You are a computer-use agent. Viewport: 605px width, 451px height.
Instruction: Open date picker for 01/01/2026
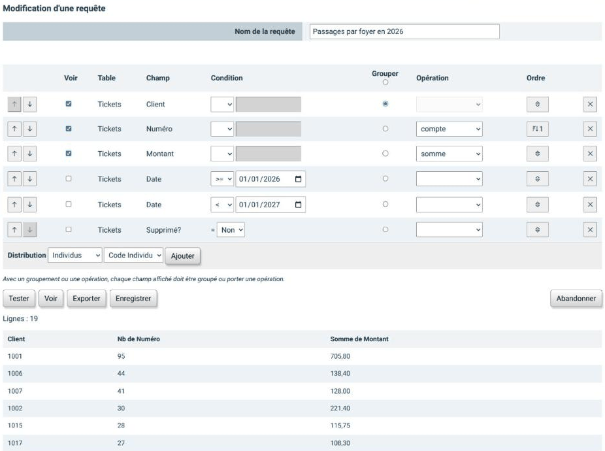click(x=299, y=179)
